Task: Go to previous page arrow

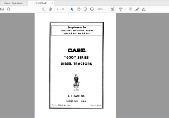Action: [x=44, y=9]
